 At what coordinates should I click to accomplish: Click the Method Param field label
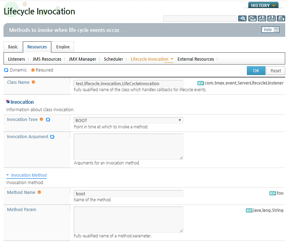pyautogui.click(x=21, y=210)
